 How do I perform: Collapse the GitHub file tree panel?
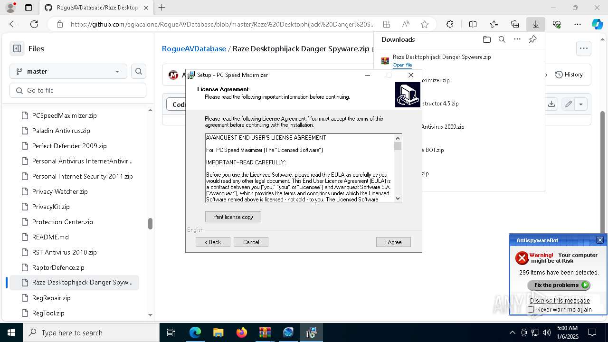17,48
